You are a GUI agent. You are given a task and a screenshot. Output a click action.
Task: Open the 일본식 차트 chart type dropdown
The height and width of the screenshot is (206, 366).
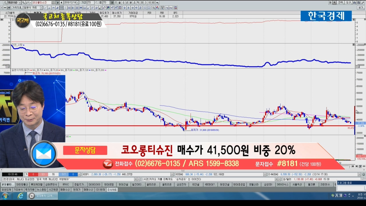click(x=41, y=8)
